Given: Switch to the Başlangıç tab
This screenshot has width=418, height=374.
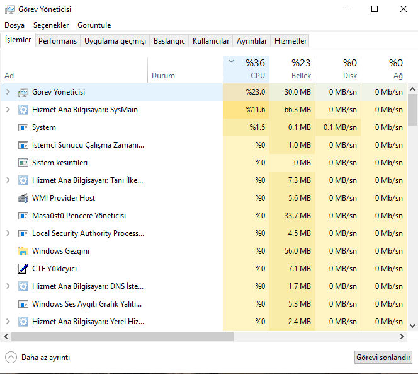Looking at the screenshot, I should (169, 41).
